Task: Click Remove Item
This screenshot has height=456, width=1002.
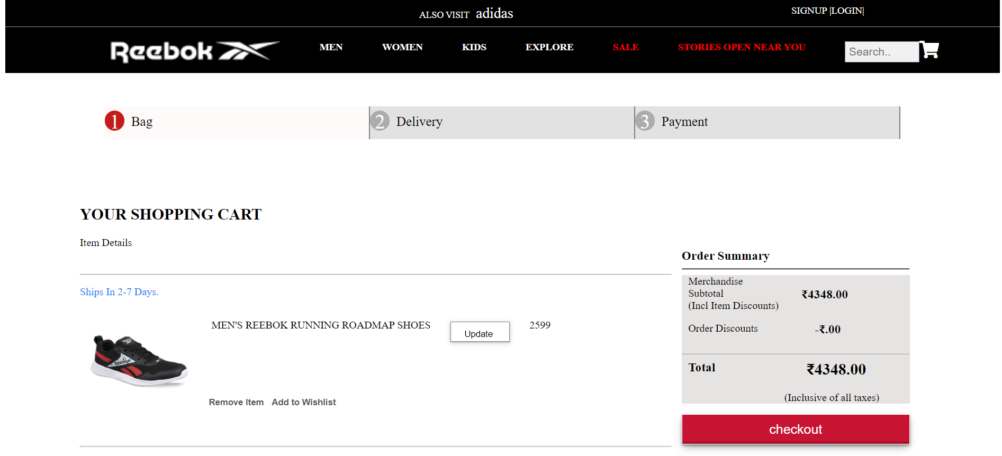Action: pyautogui.click(x=236, y=402)
